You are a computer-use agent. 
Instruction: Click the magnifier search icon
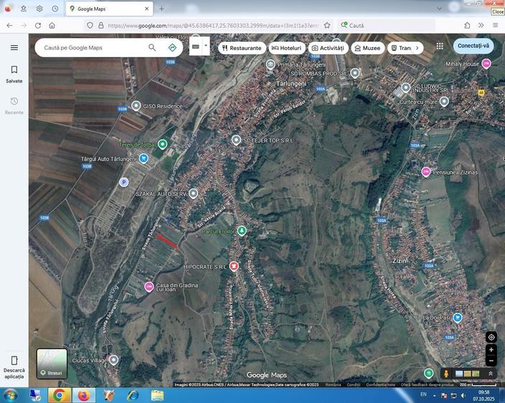pyautogui.click(x=152, y=47)
